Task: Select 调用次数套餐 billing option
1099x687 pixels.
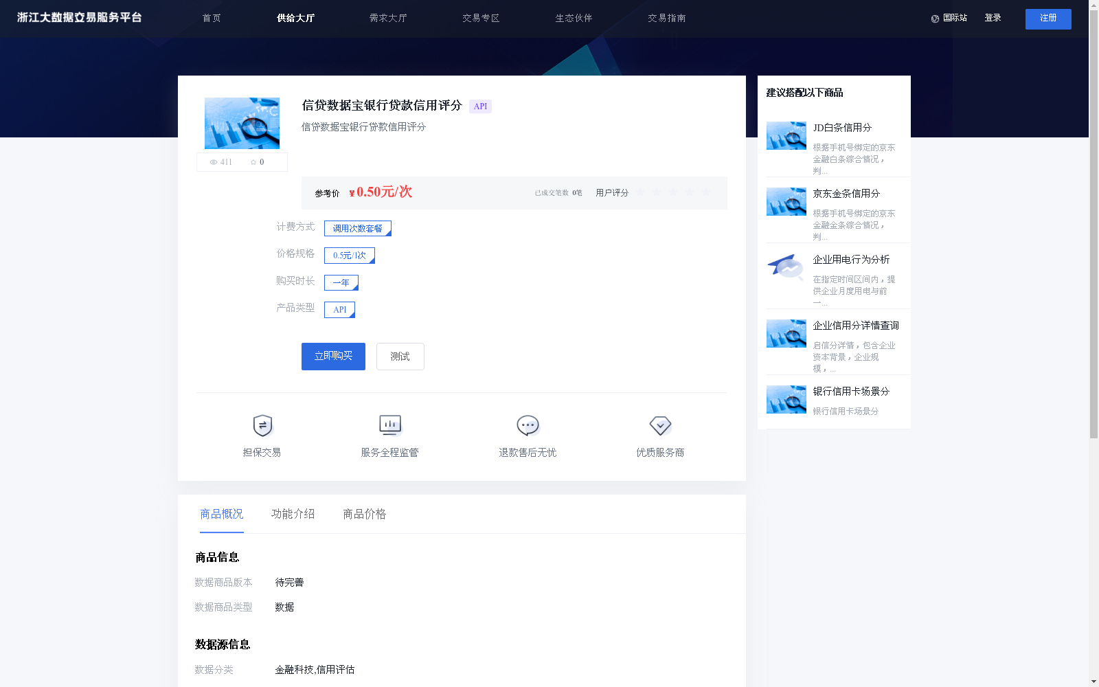Action: point(358,228)
